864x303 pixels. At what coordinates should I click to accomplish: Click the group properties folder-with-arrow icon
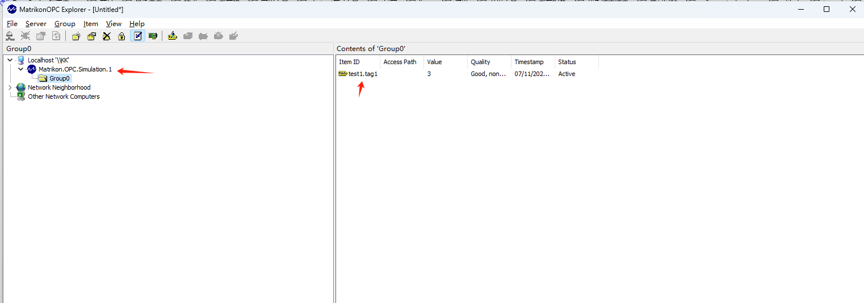coord(91,36)
